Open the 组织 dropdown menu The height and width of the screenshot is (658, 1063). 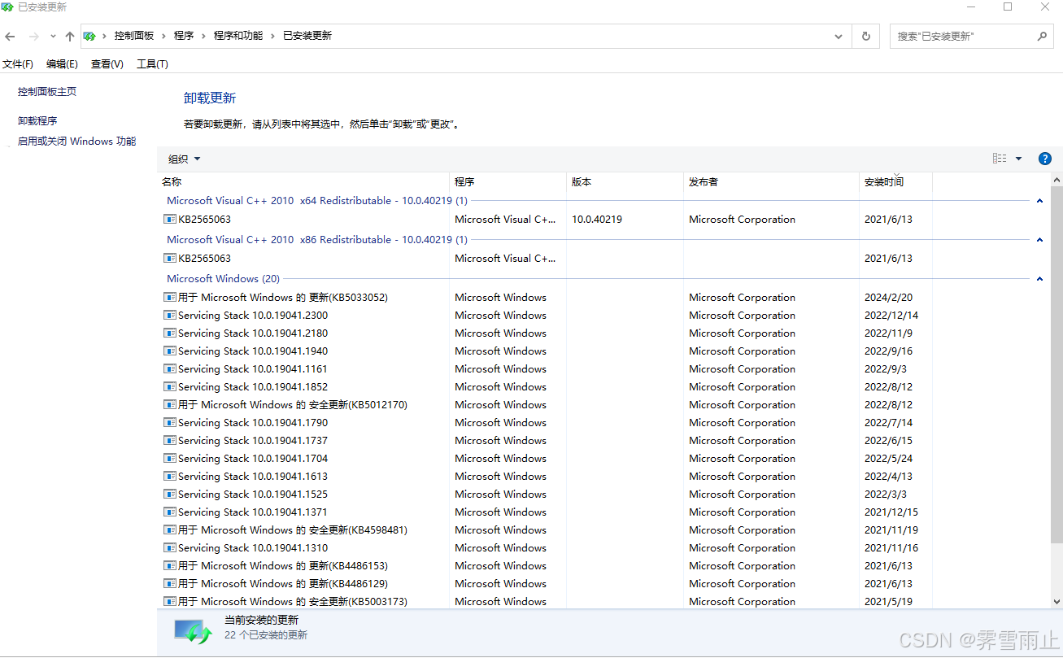(185, 159)
